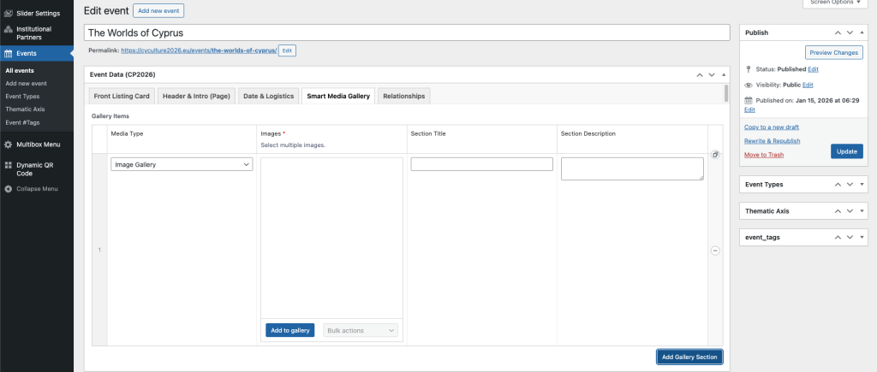The width and height of the screenshot is (877, 372).
Task: Click the Section Title input field
Action: (481, 164)
